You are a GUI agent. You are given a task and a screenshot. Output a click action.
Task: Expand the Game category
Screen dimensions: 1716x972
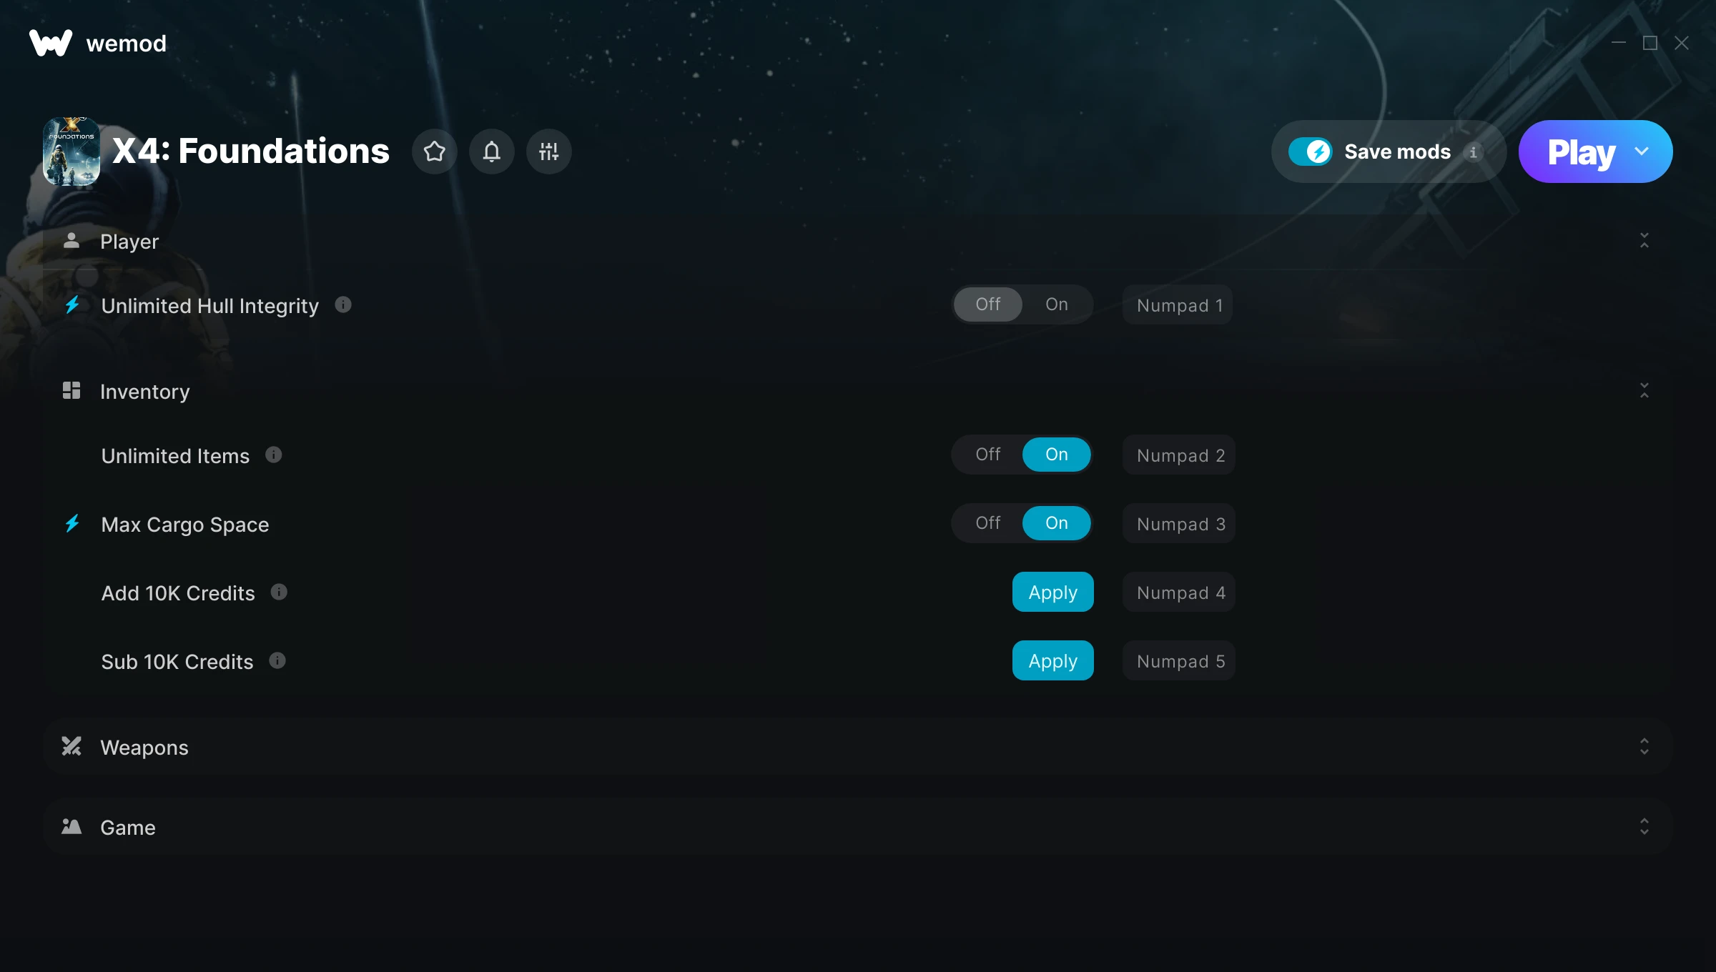[x=1644, y=827]
